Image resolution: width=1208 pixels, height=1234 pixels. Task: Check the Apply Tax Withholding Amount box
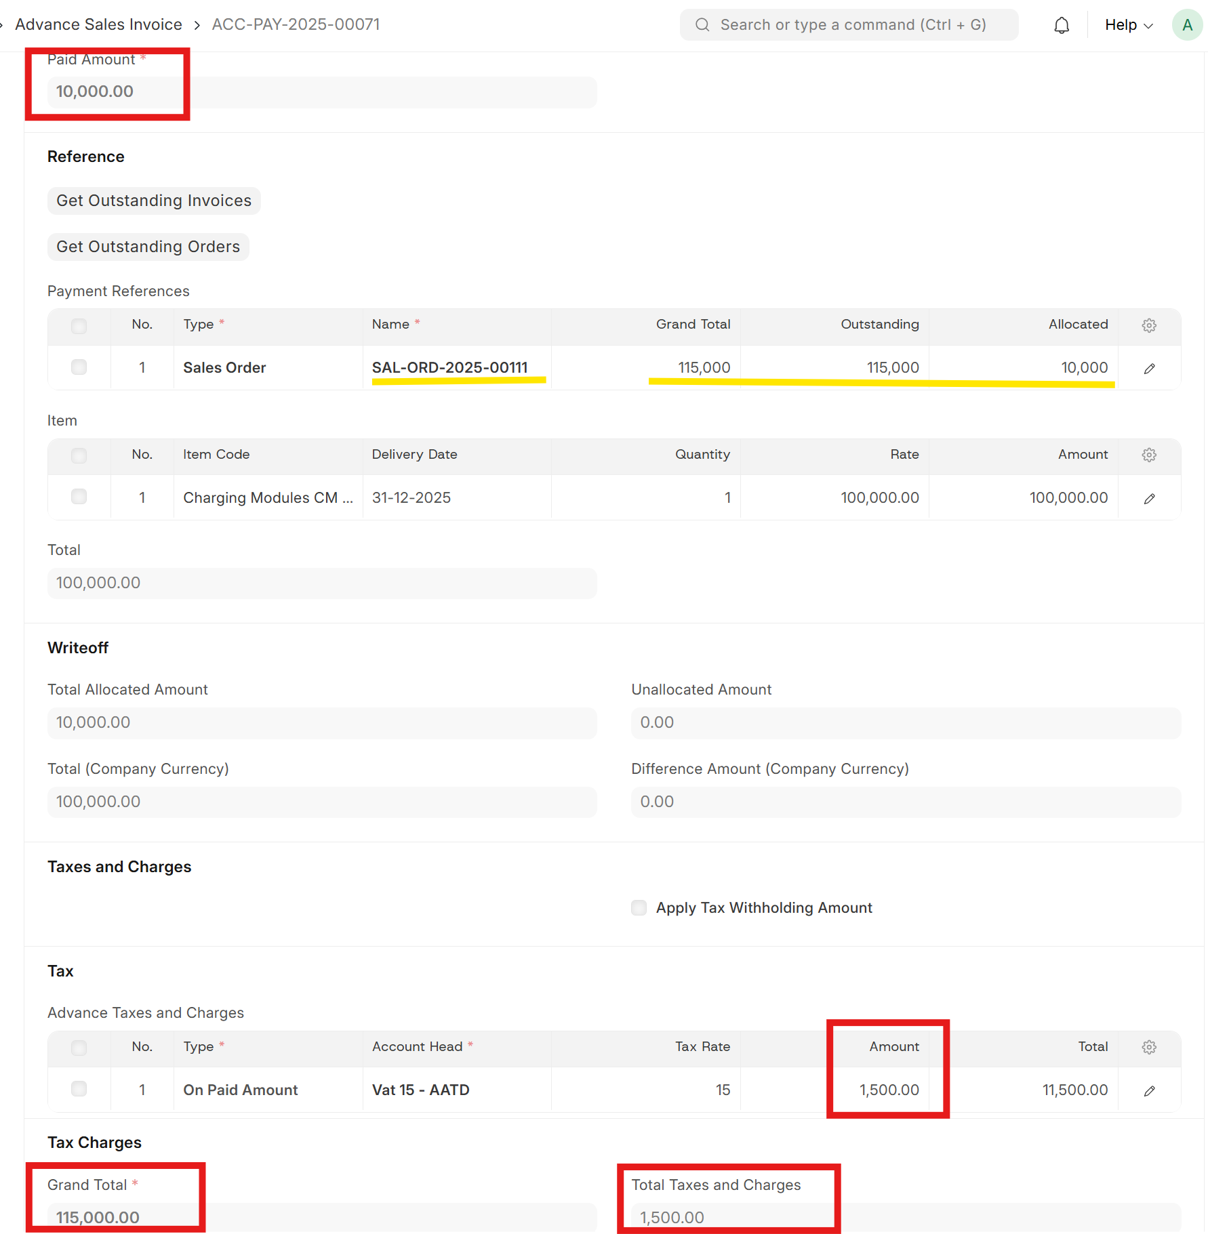pos(639,908)
